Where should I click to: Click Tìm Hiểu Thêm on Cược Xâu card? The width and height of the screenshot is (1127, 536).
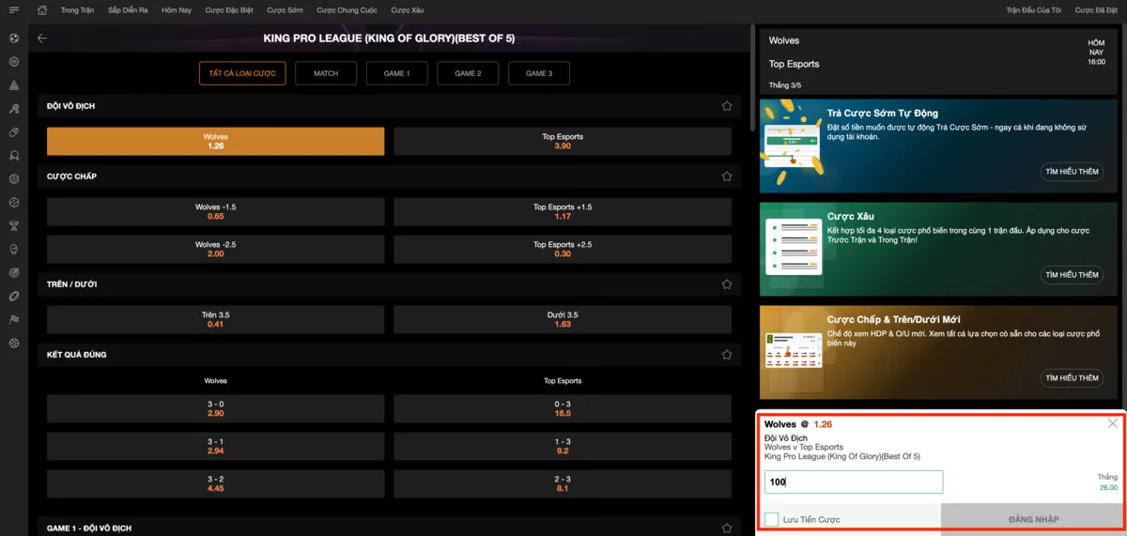[1072, 275]
